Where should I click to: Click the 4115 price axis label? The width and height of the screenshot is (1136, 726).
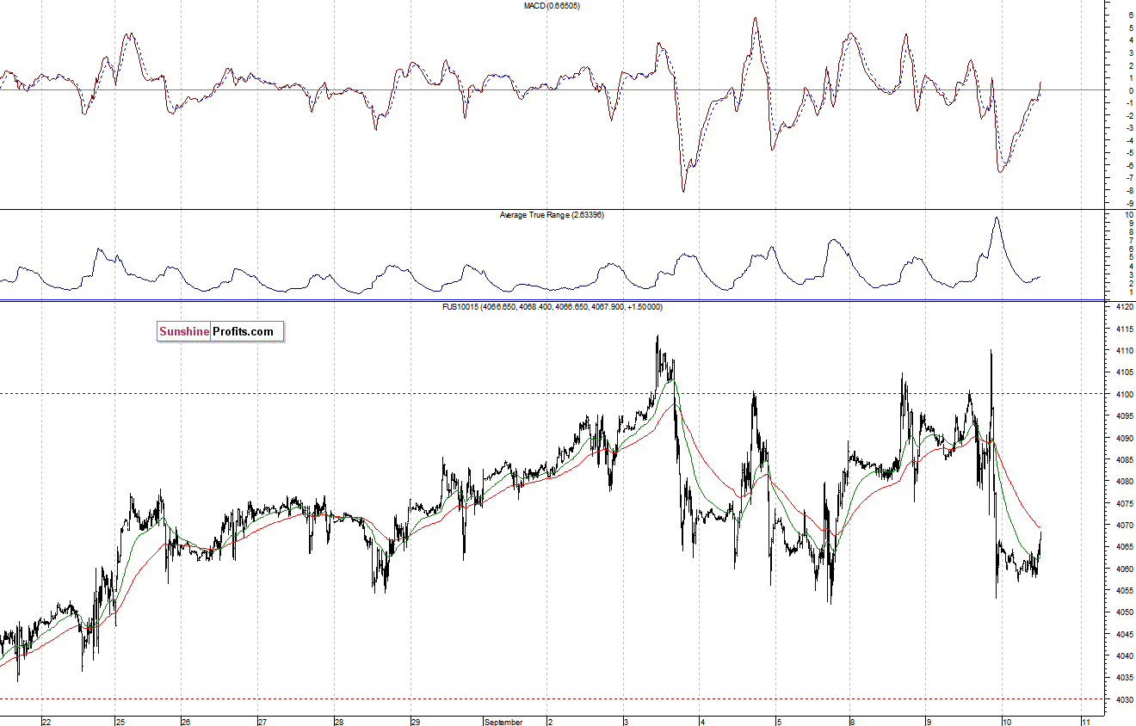pos(1123,329)
